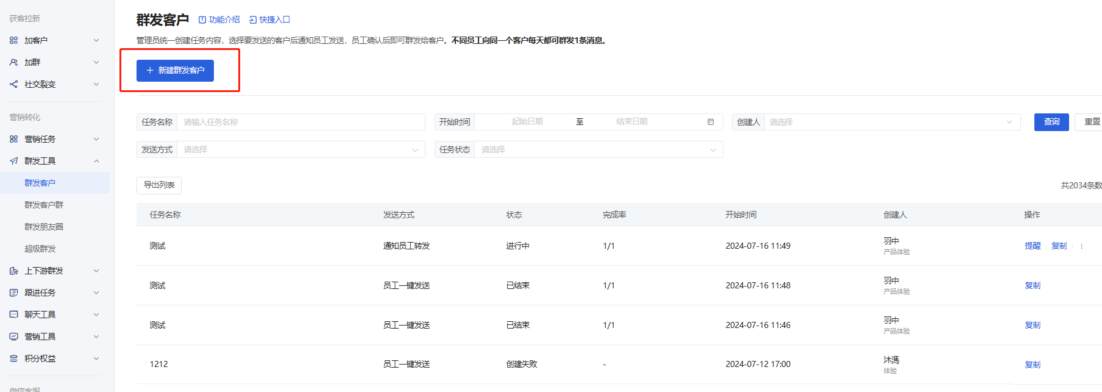Expand the 跟进任务 menu chevron

point(96,293)
